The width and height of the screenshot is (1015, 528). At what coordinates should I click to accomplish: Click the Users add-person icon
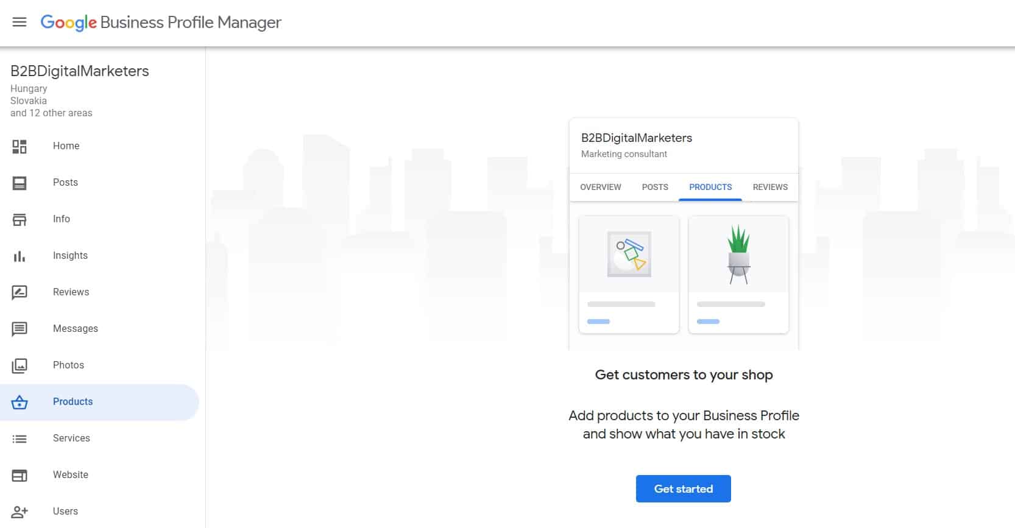19,512
